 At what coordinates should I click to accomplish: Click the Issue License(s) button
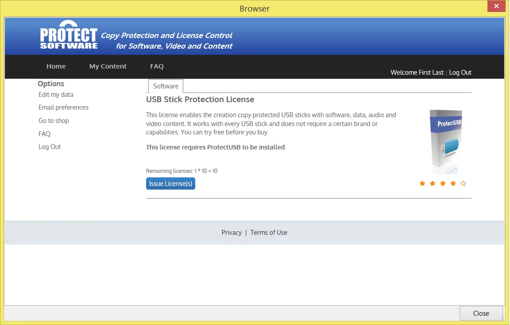pyautogui.click(x=170, y=184)
